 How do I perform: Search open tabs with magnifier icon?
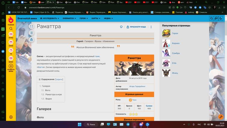206,2
